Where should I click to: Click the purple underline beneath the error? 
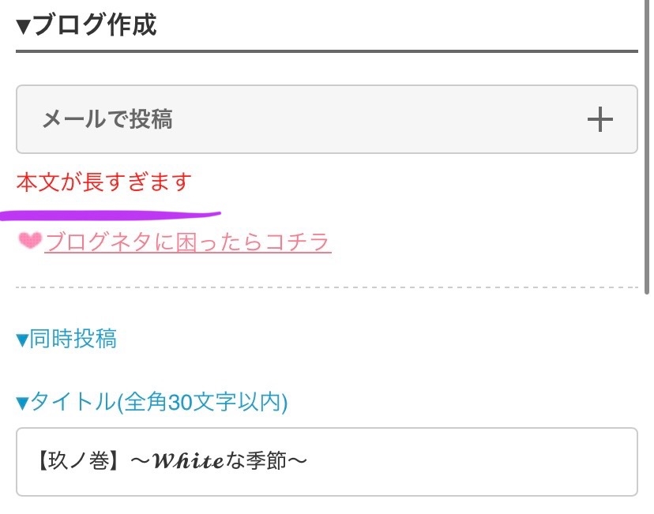(111, 213)
